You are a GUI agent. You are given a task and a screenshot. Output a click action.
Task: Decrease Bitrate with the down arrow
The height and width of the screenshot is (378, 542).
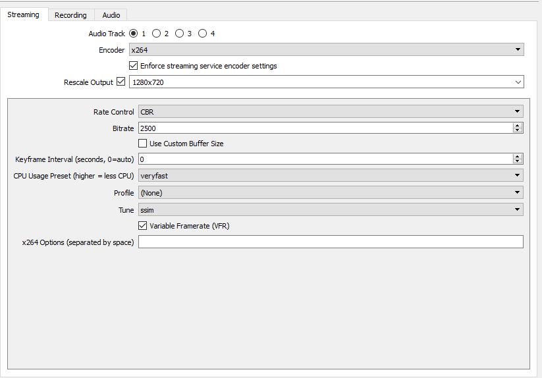tap(518, 130)
